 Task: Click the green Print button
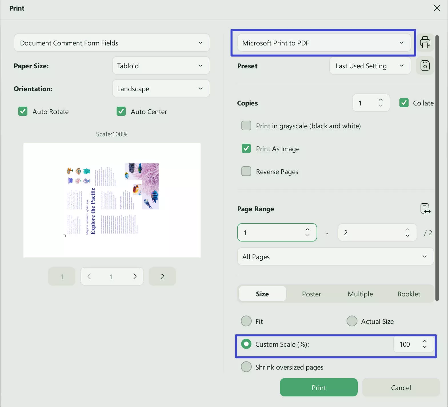[319, 388]
